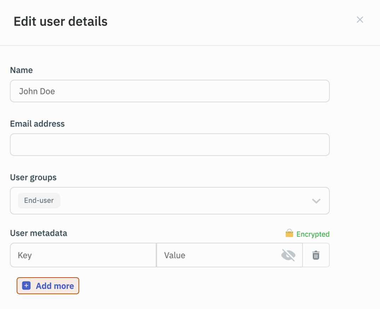Viewport: 380px width, 309px height.
Task: Click the John Doe text in Name
Action: pos(37,91)
